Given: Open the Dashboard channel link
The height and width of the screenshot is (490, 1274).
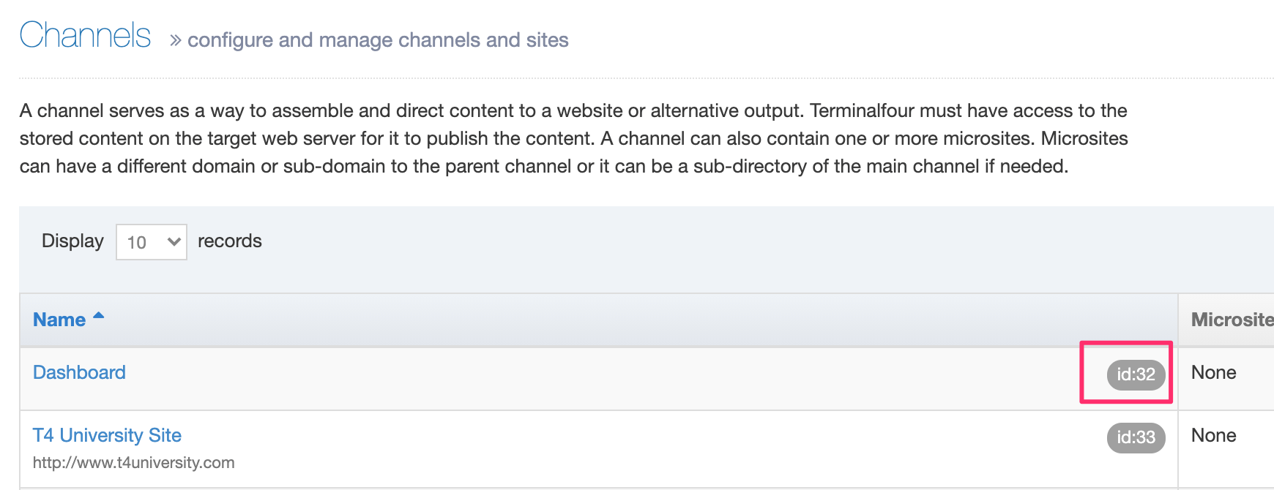Looking at the screenshot, I should pos(78,372).
